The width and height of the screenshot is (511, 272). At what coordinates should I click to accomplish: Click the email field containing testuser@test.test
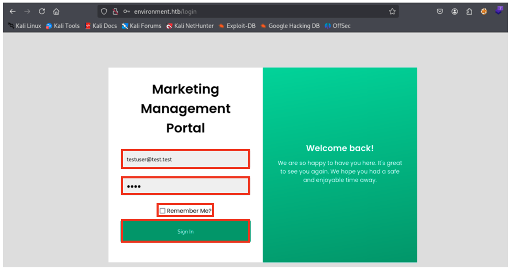(185, 160)
